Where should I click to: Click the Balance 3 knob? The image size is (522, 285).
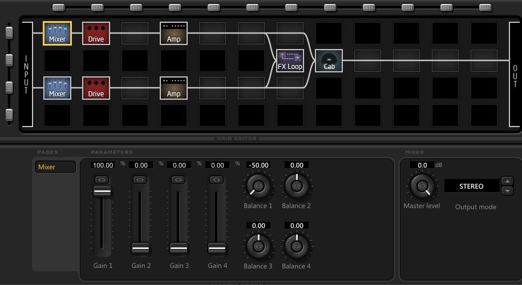(258, 246)
